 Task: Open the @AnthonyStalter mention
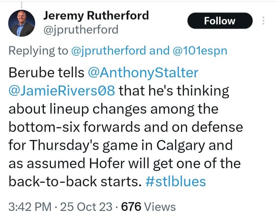pos(143,73)
